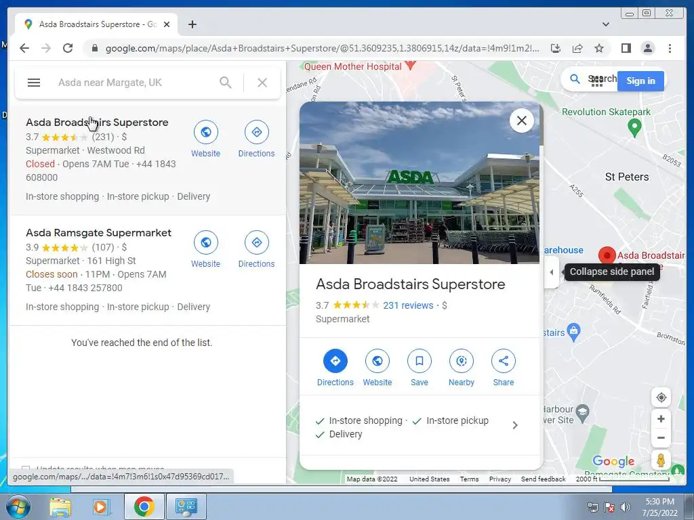Open the Asda Broadstairs Superstore result title

[97, 123]
